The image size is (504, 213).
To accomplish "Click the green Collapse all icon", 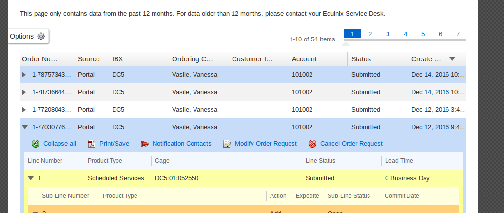I will point(36,144).
